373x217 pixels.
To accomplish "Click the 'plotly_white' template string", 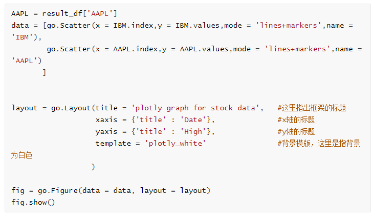I will pos(175,143).
